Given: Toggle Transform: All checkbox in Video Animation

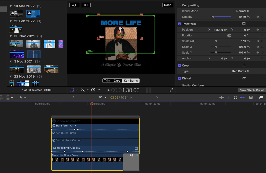Looking at the screenshot, I should pos(54,125).
